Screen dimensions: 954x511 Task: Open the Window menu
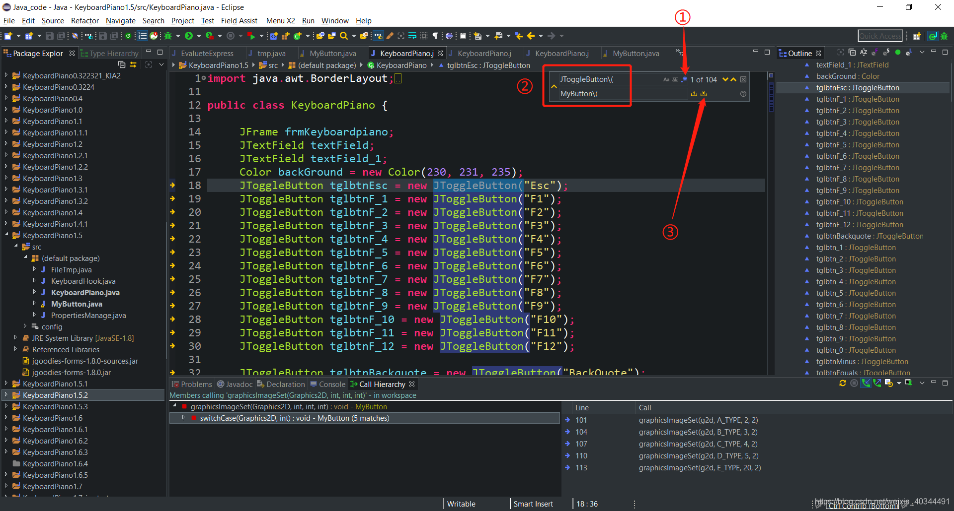(335, 20)
